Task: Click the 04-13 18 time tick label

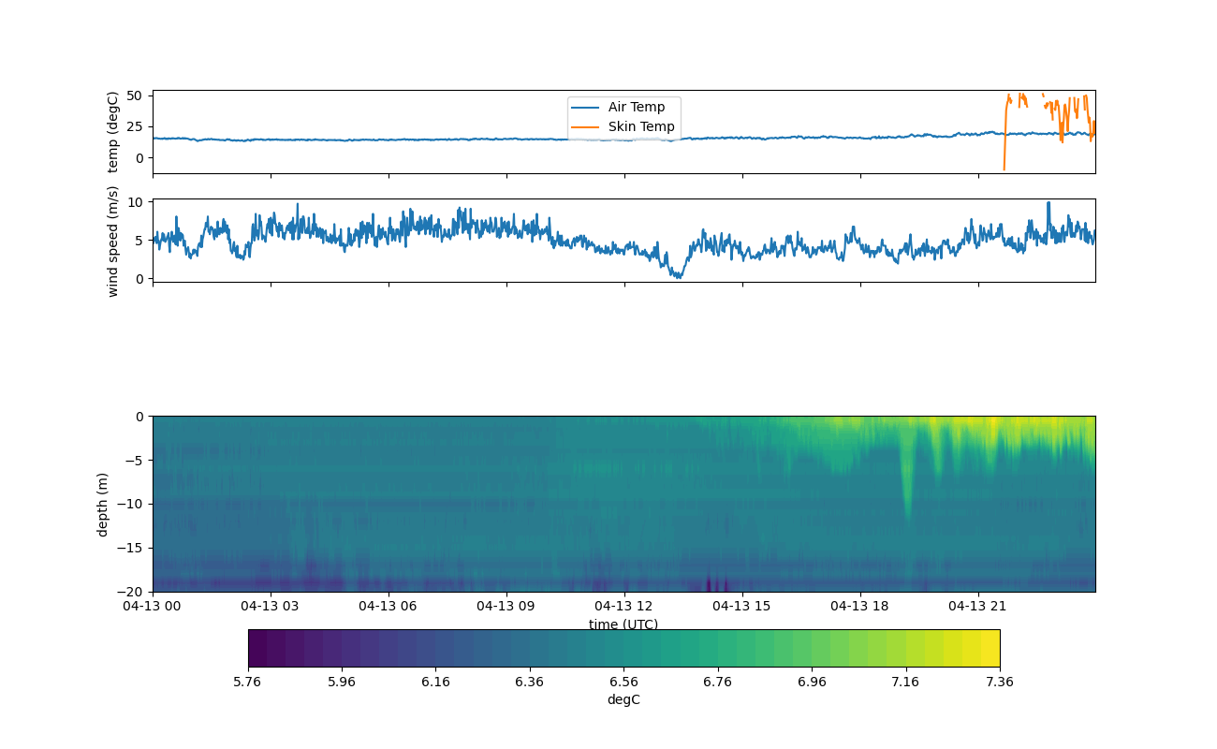Action: pos(860,606)
